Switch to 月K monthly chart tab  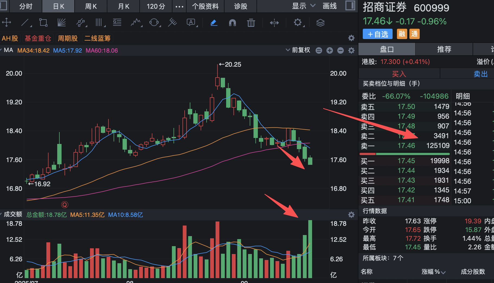tap(123, 6)
